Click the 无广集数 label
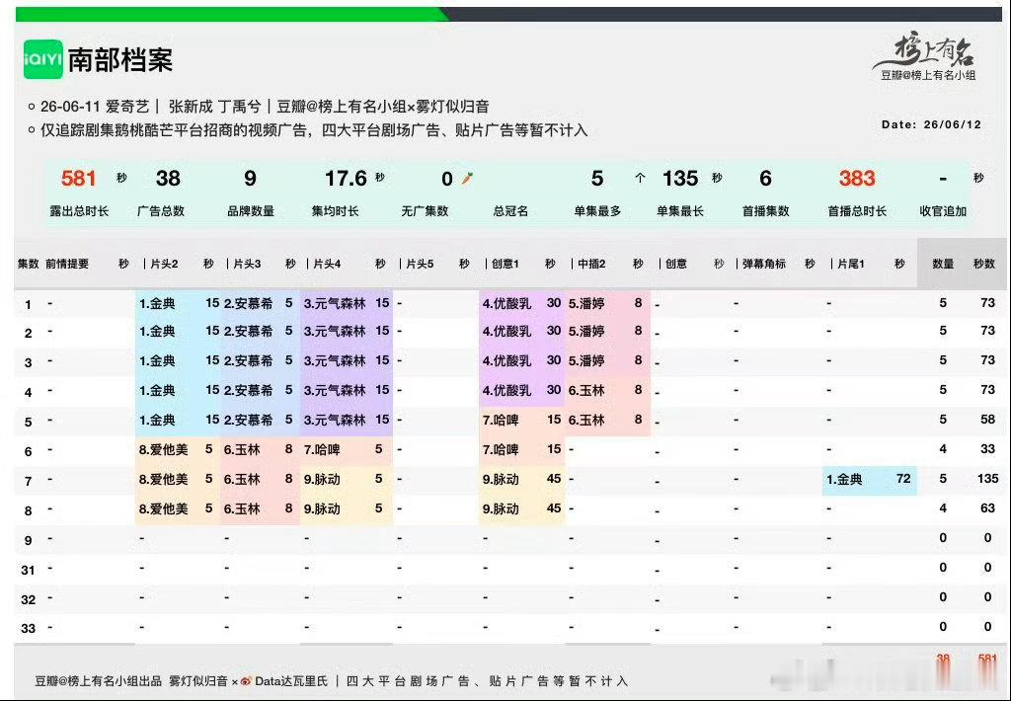This screenshot has height=701, width=1011. tap(425, 211)
